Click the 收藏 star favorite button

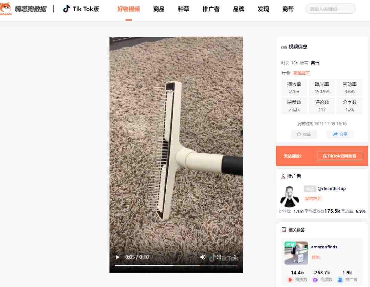[x=304, y=134]
